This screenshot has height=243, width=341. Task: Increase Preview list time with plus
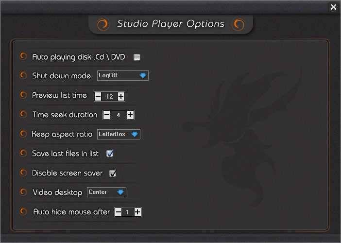pyautogui.click(x=121, y=96)
